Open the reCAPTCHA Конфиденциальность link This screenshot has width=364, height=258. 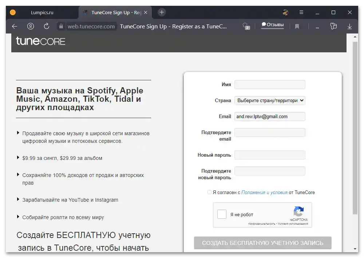pos(262,224)
